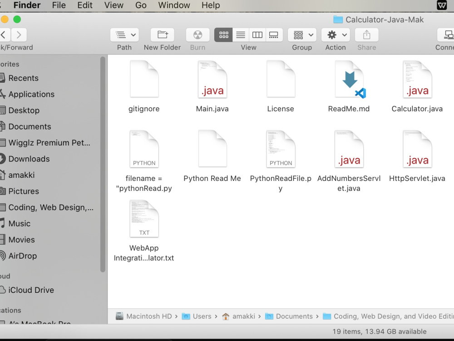Click the yellow minimize window button
Image resolution: width=454 pixels, height=341 pixels.
[4, 20]
